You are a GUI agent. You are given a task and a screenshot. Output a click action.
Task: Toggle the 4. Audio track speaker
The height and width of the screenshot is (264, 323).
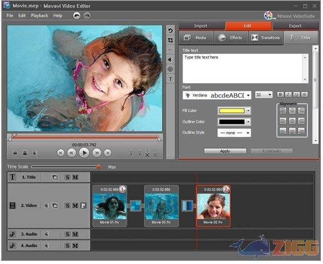point(46,246)
